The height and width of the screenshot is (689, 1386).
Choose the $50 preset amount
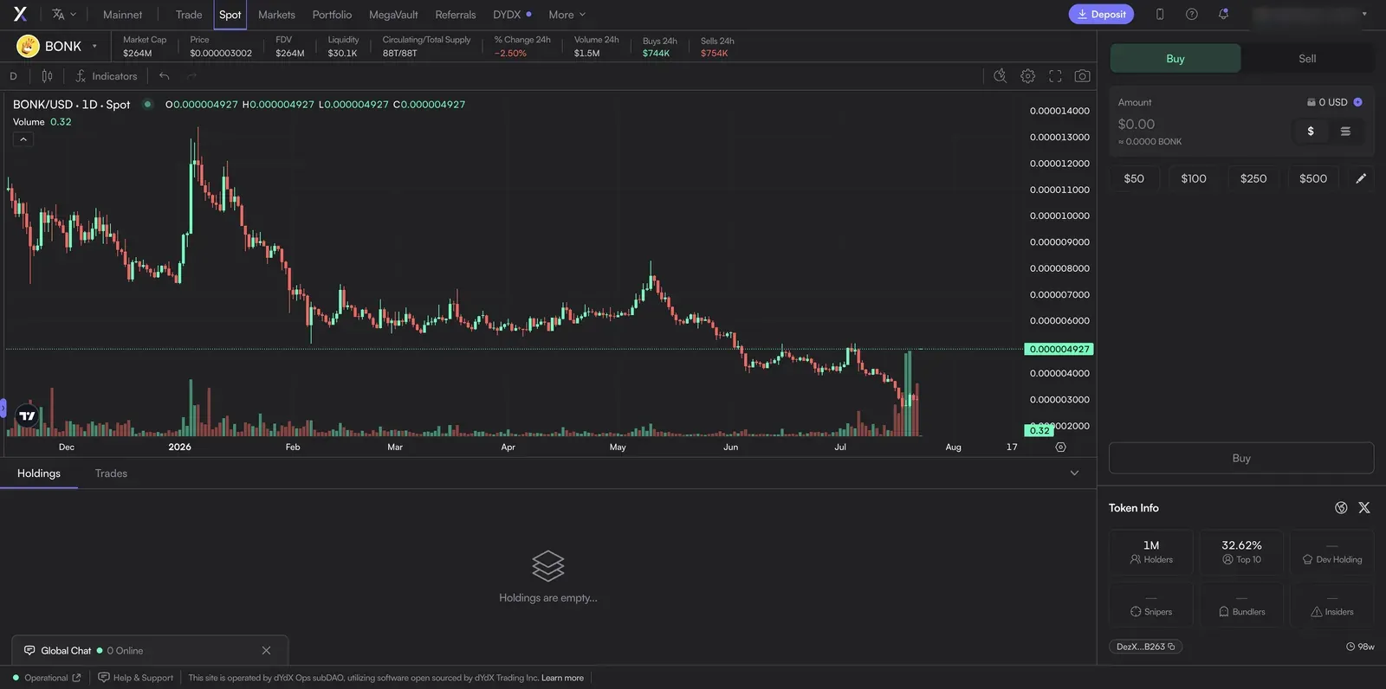click(1134, 178)
